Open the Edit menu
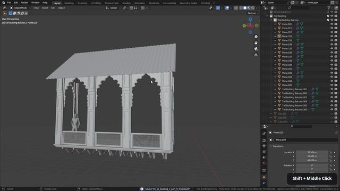The image size is (340, 191). [x=16, y=3]
